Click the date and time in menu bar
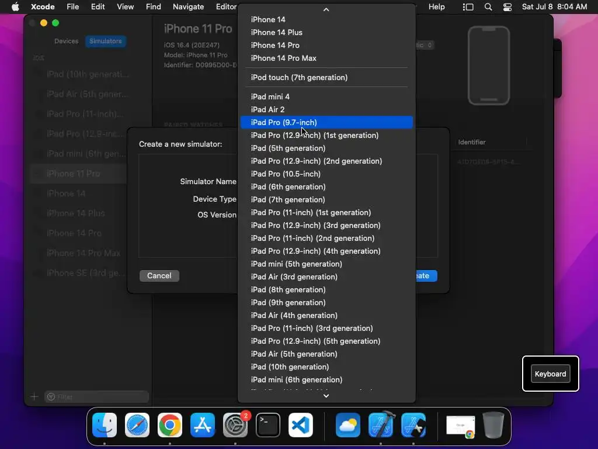This screenshot has height=449, width=598. [555, 7]
